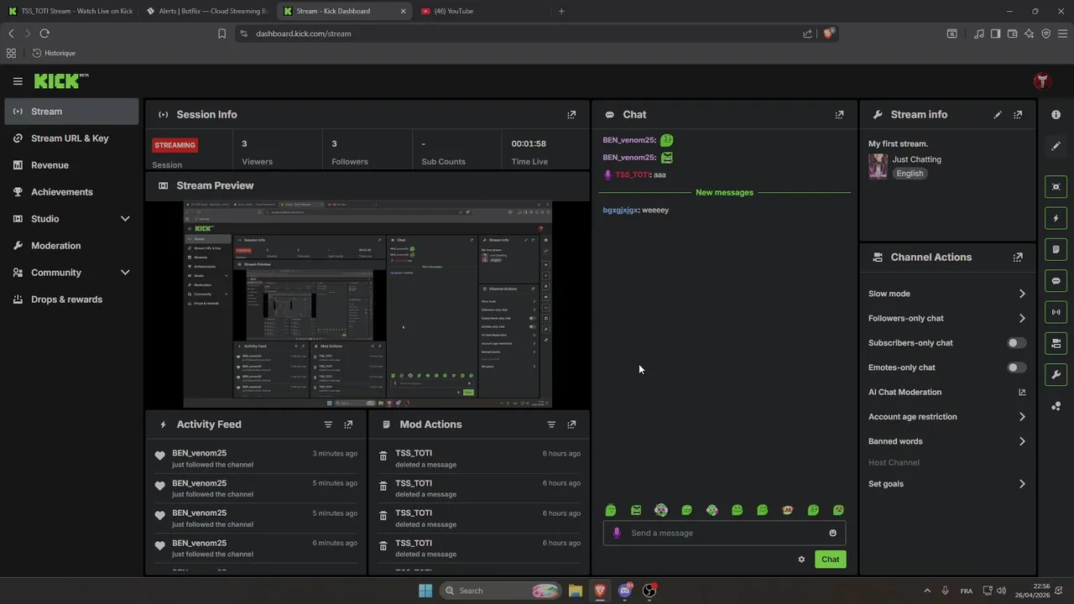Pop out the Chat panel
Viewport: 1074px width, 604px height.
(x=839, y=115)
